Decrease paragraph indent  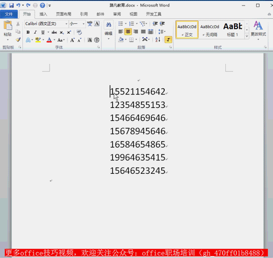[x=155, y=24]
